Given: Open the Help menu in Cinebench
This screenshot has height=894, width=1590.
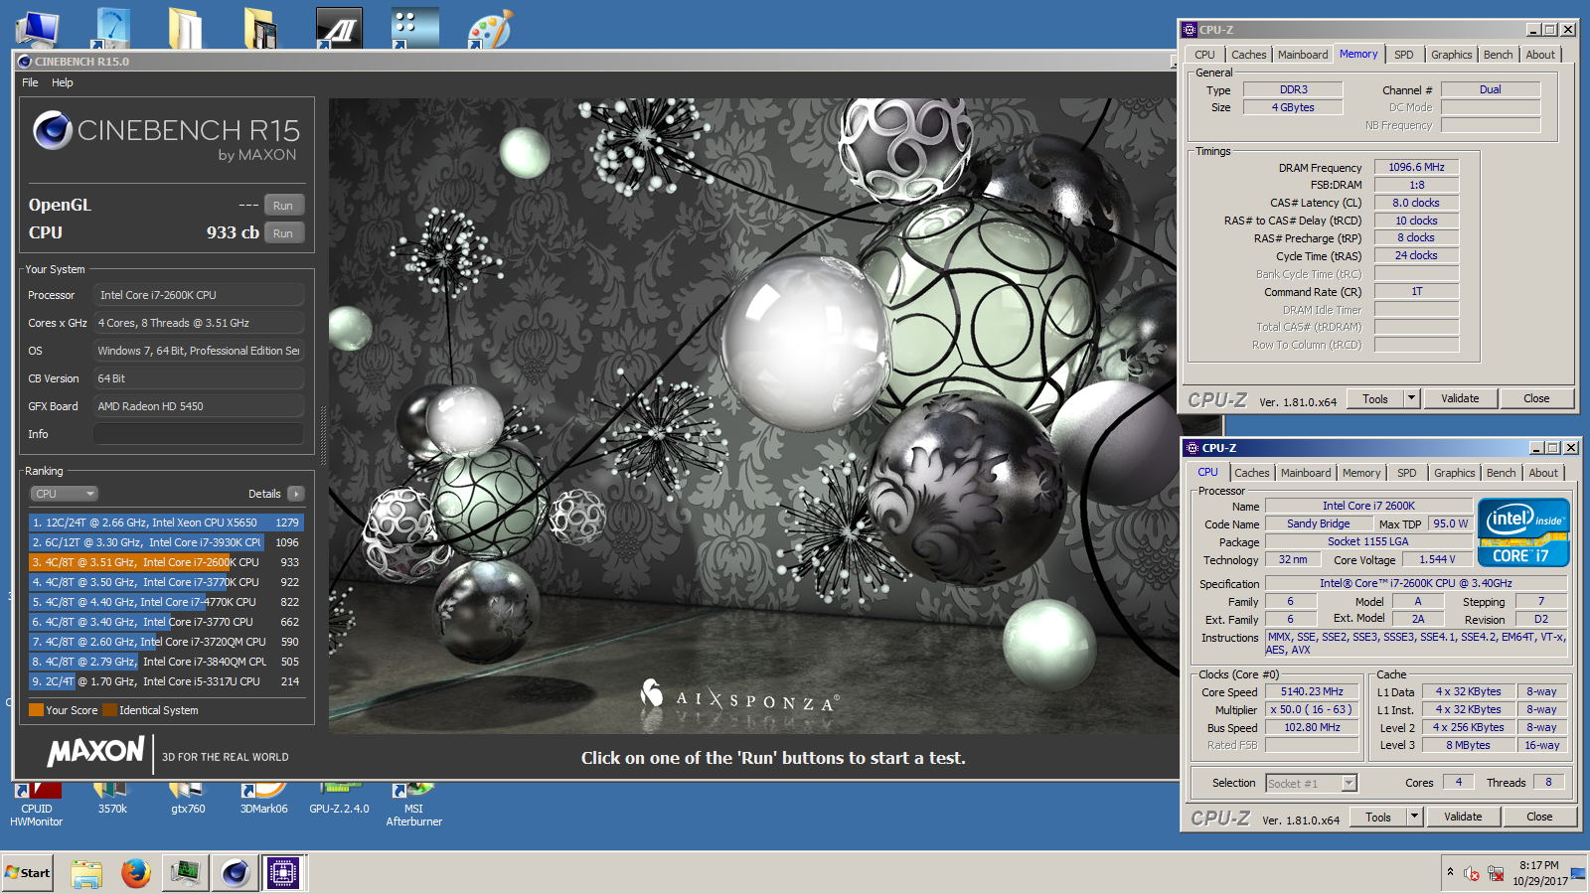Looking at the screenshot, I should click(x=63, y=82).
